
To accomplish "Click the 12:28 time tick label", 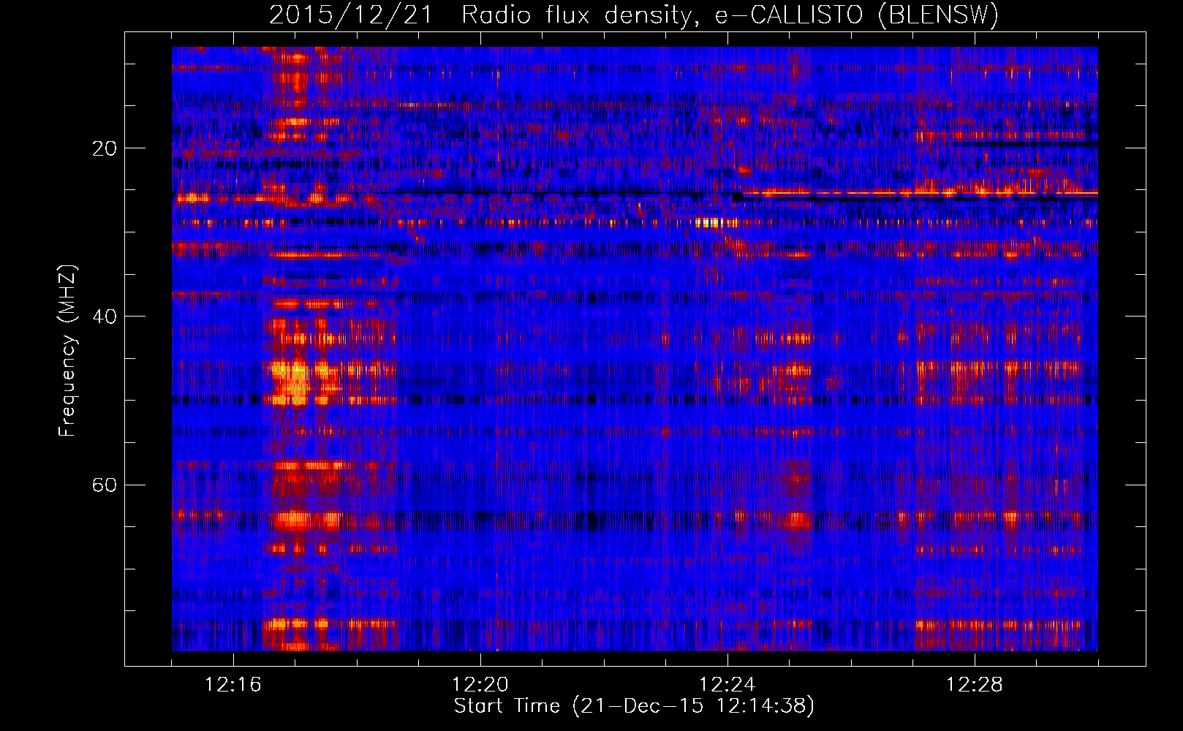I will tap(975, 685).
